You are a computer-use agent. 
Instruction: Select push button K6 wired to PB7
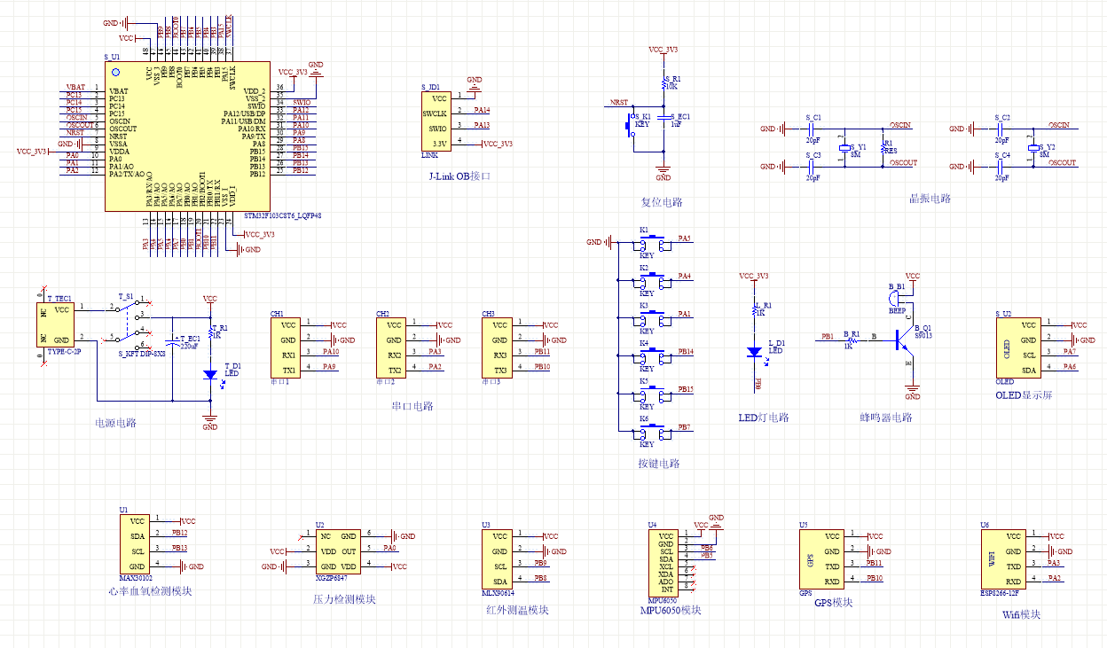(x=652, y=432)
